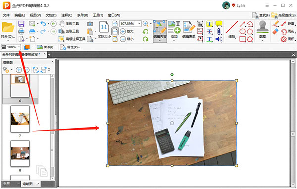Activate the 编辑注释工具 tool

[x=72, y=39]
